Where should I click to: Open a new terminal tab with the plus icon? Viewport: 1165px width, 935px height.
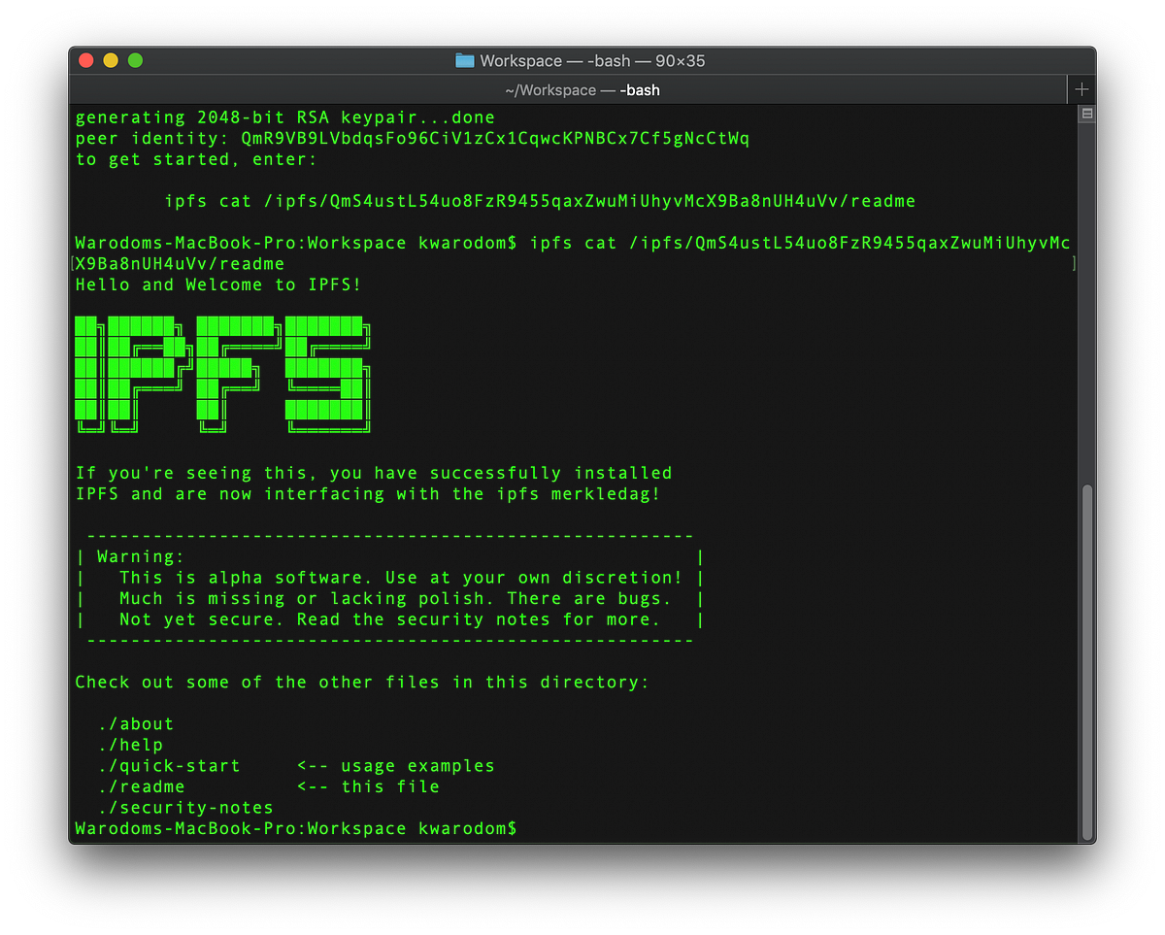tap(1081, 88)
